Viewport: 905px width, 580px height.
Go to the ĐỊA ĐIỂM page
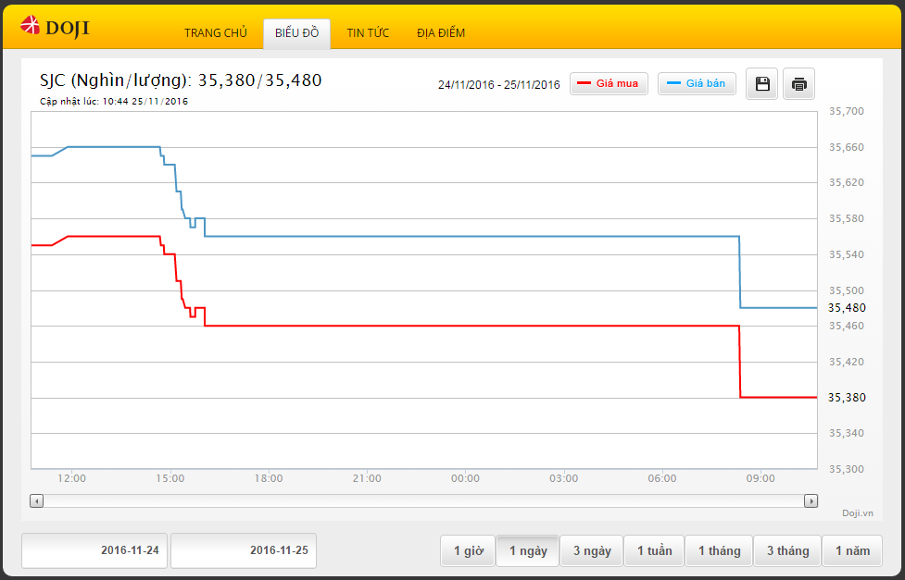pyautogui.click(x=441, y=33)
